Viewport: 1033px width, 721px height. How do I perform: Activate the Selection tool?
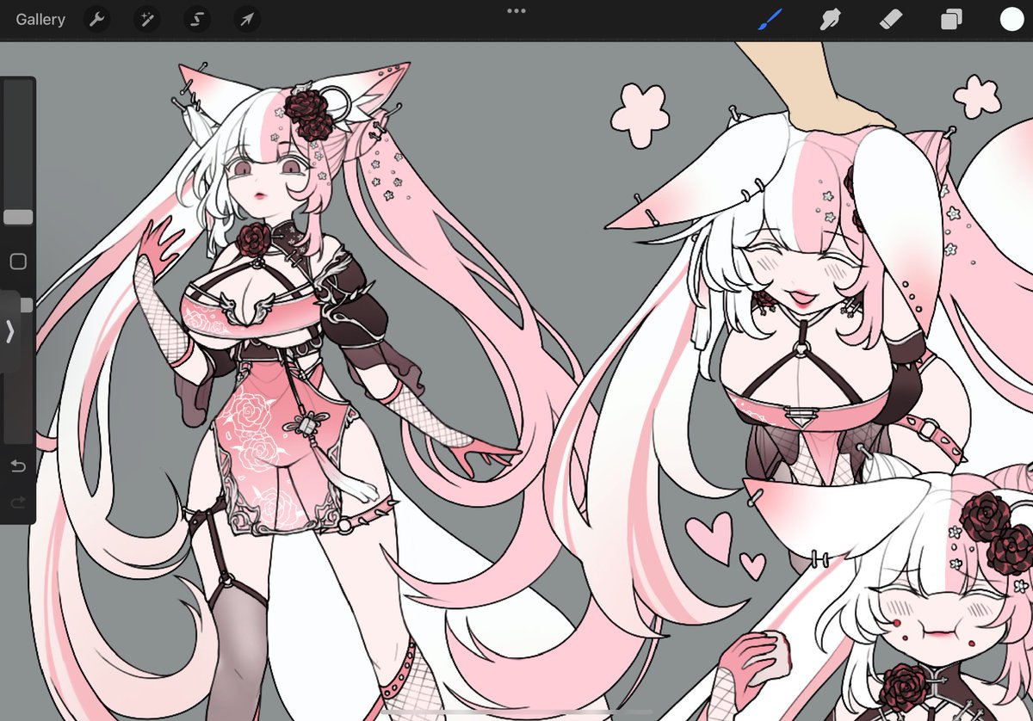click(197, 20)
